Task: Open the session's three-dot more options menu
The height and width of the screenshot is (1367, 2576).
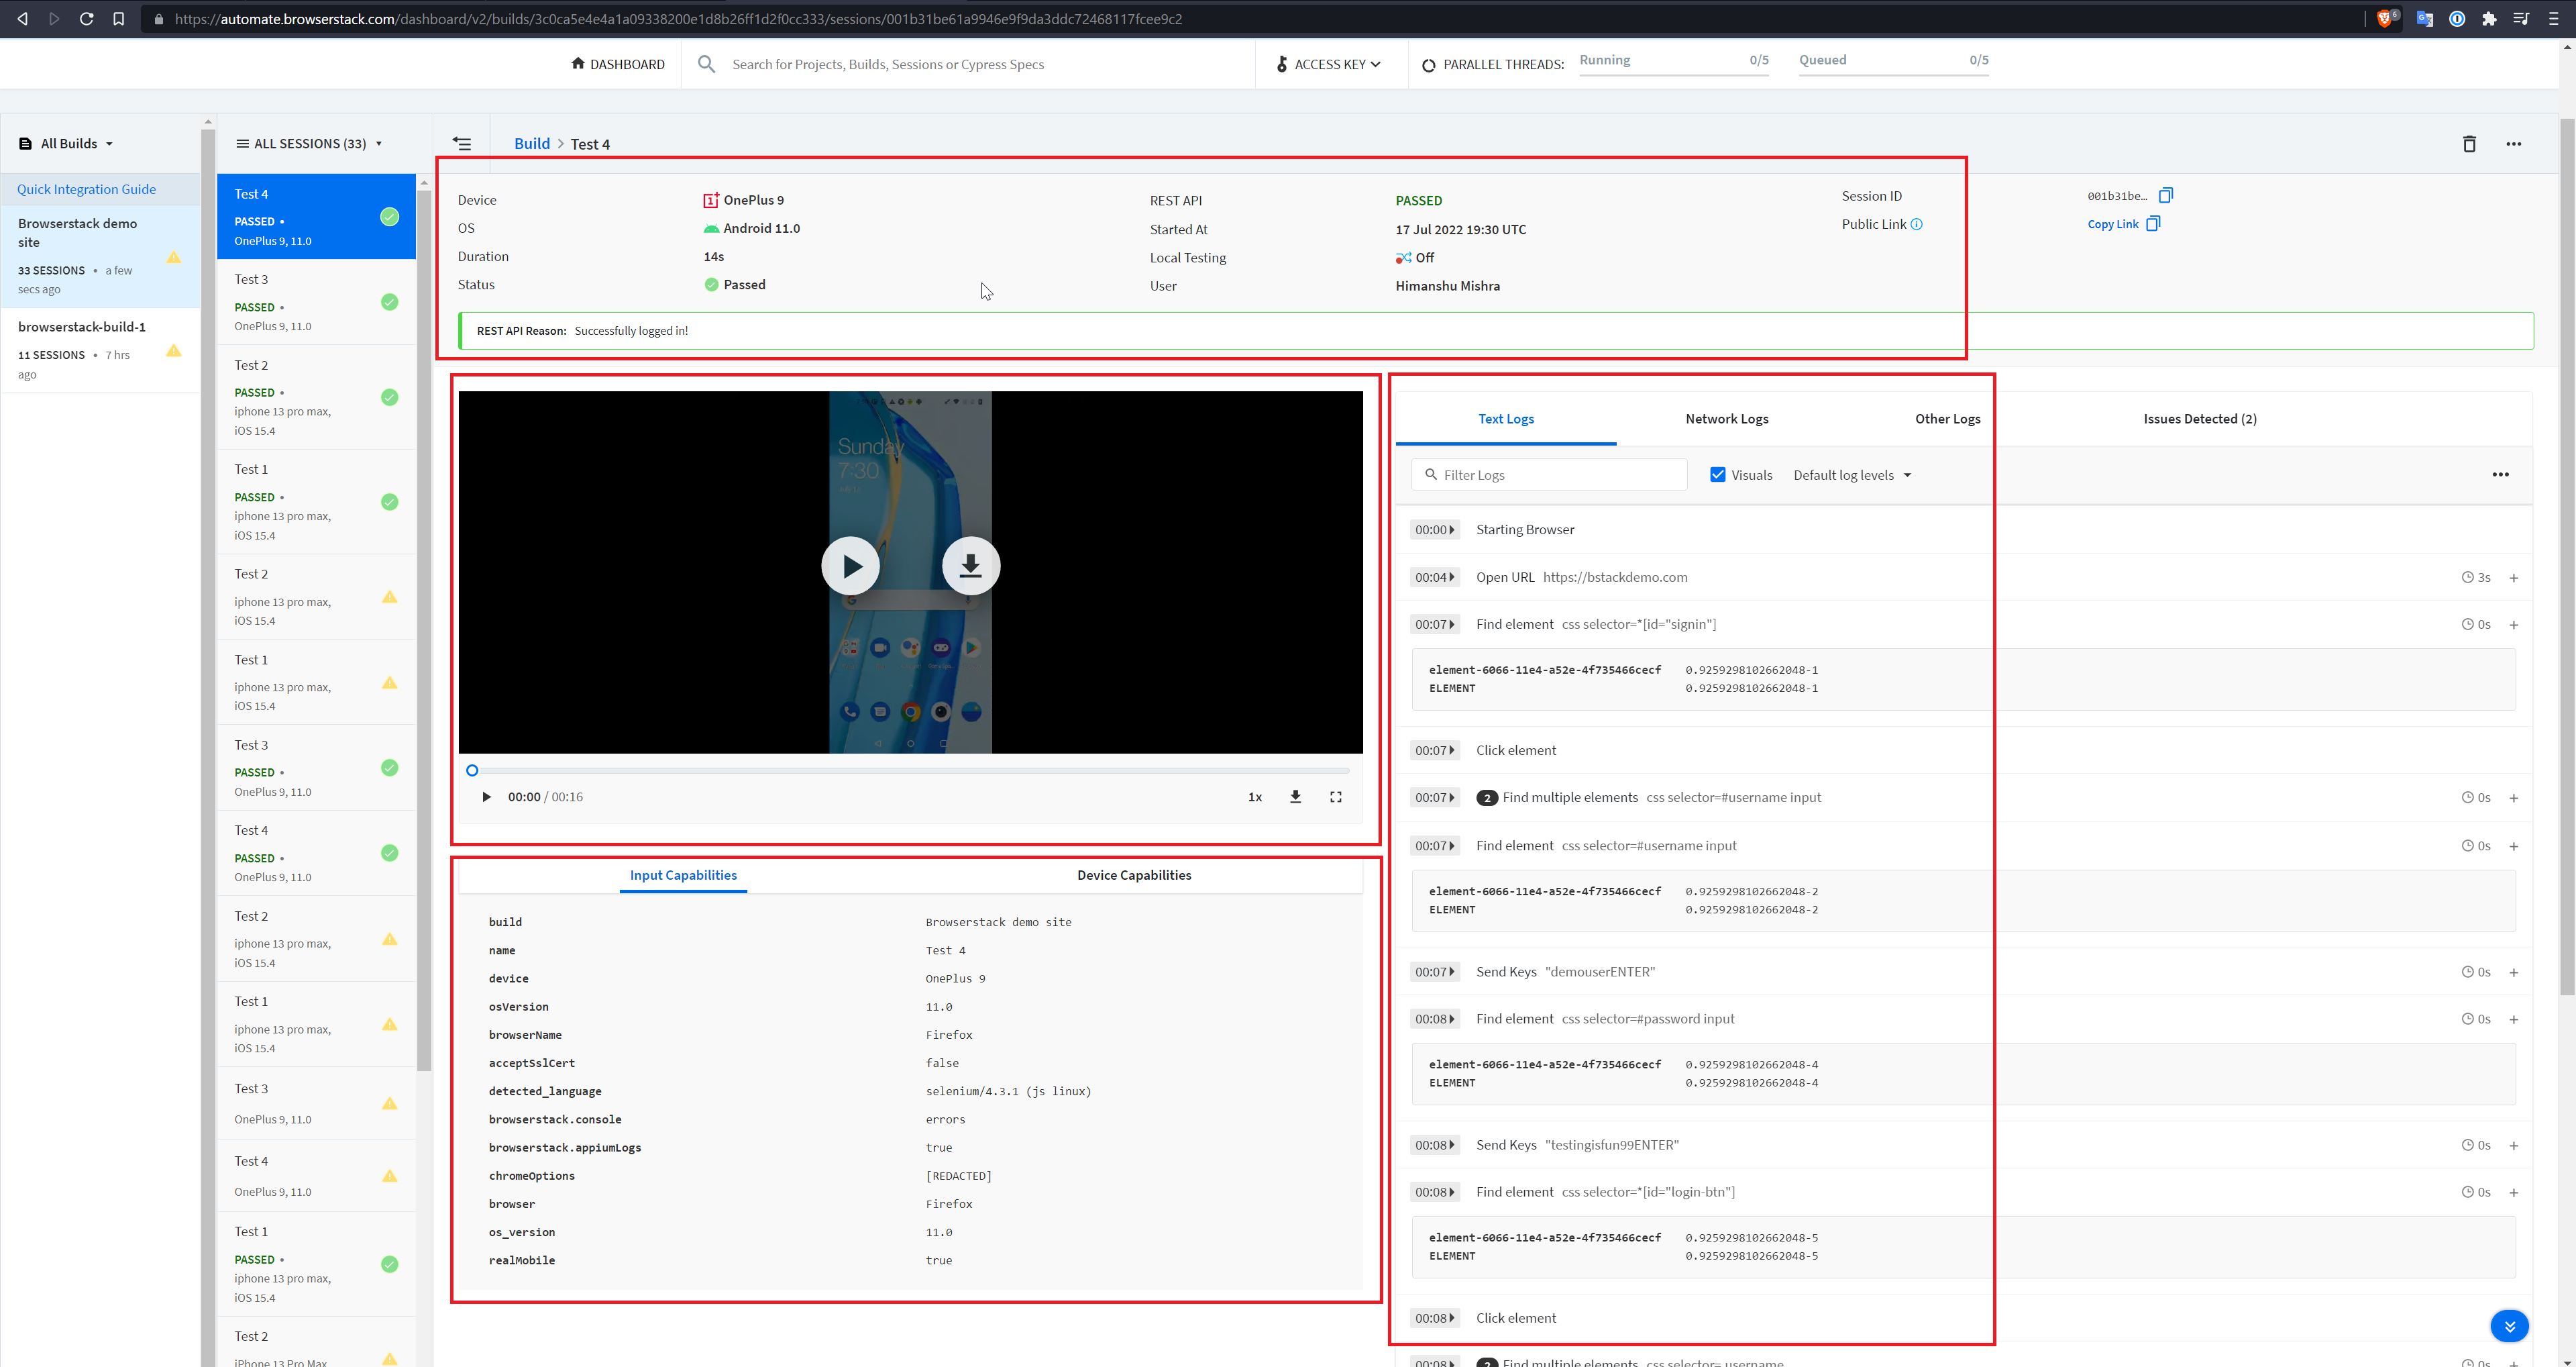Action: click(2513, 144)
